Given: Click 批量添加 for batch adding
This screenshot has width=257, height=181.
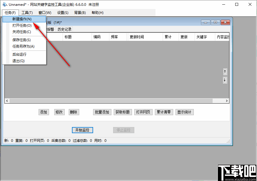Looking at the screenshot, I should coord(102,112).
